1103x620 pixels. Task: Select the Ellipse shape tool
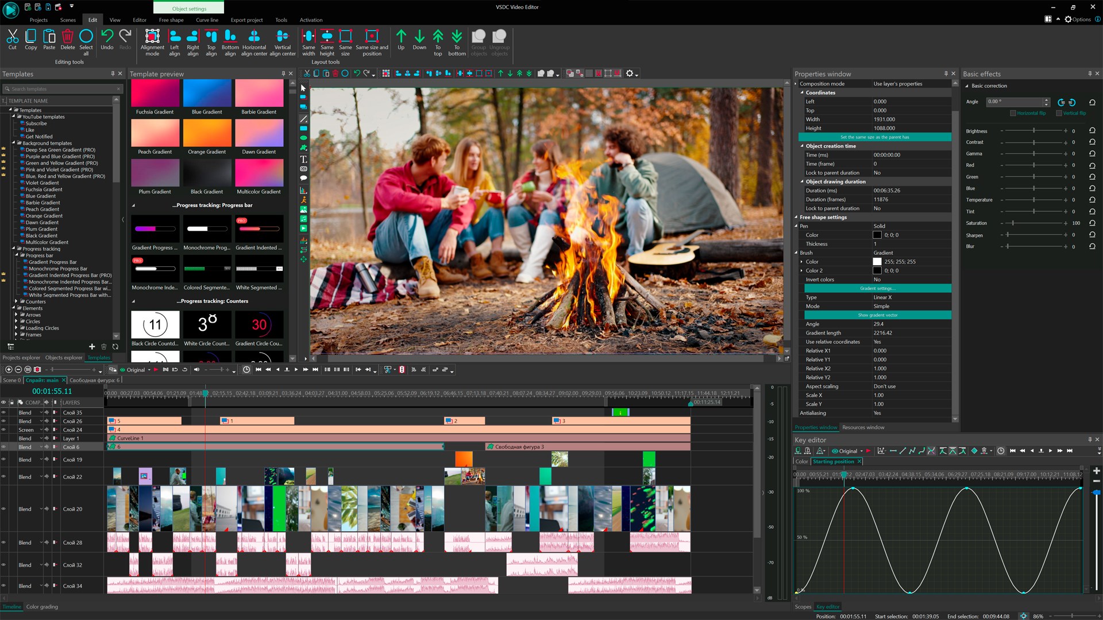point(303,138)
